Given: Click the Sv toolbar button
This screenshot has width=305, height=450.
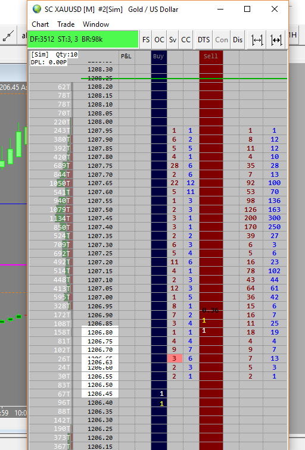Looking at the screenshot, I should tap(173, 40).
